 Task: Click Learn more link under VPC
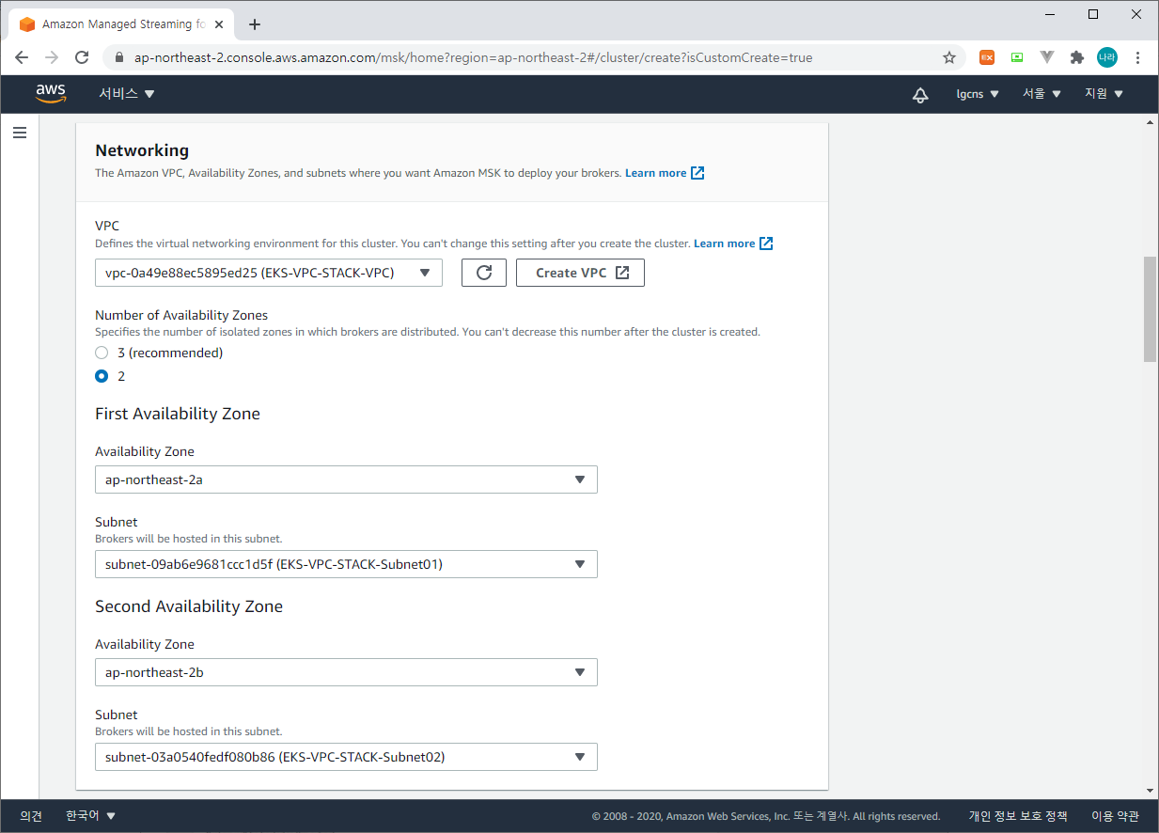[732, 244]
